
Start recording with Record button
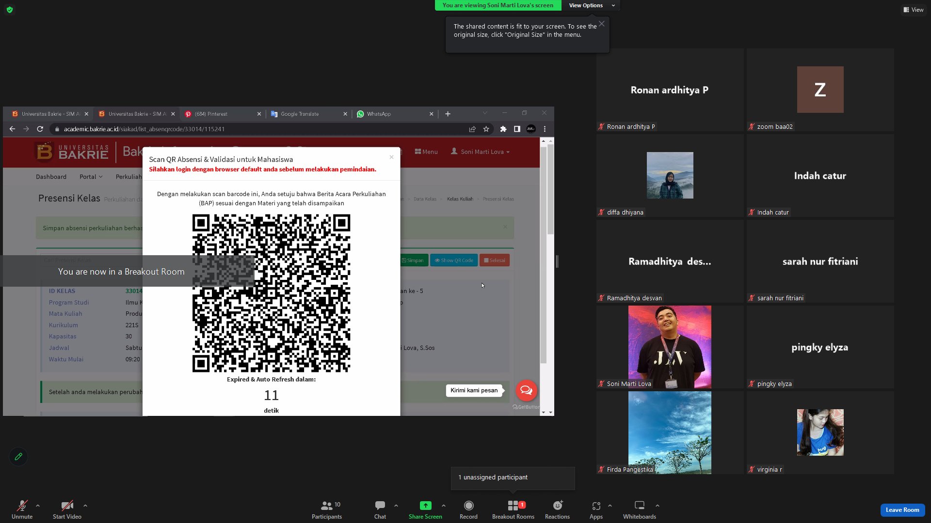[x=468, y=509]
